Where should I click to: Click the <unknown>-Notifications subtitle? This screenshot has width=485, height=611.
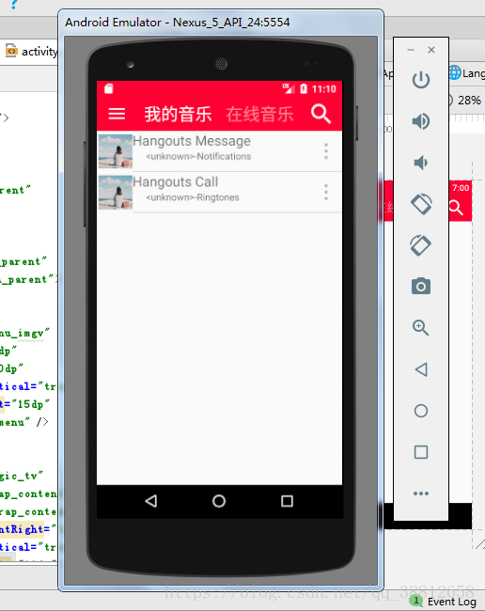pos(198,156)
